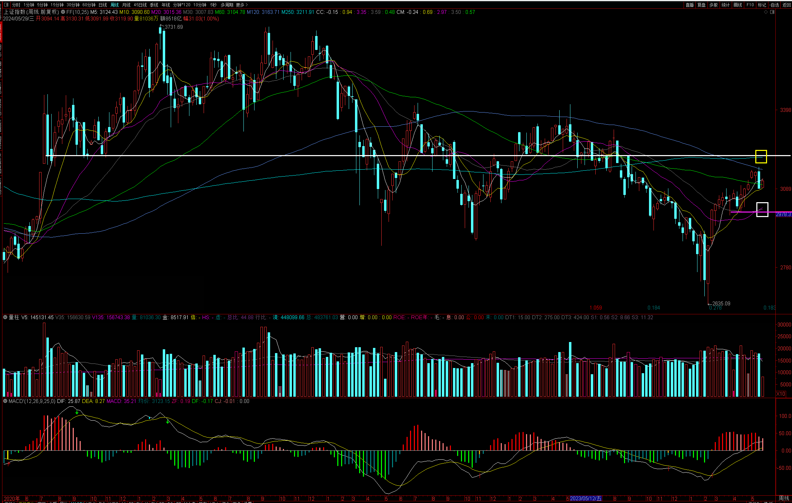Open the 复盘 replay function

coord(701,5)
